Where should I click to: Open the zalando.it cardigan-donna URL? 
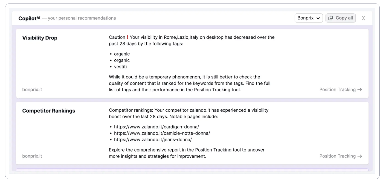(156, 127)
